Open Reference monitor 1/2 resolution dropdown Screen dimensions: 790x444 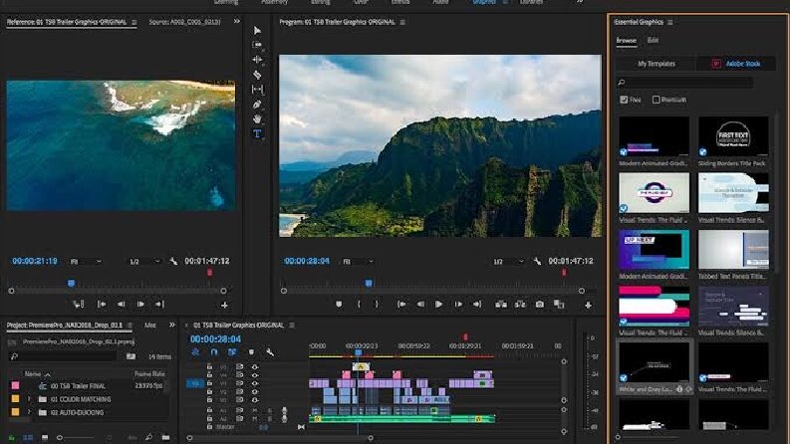145,261
